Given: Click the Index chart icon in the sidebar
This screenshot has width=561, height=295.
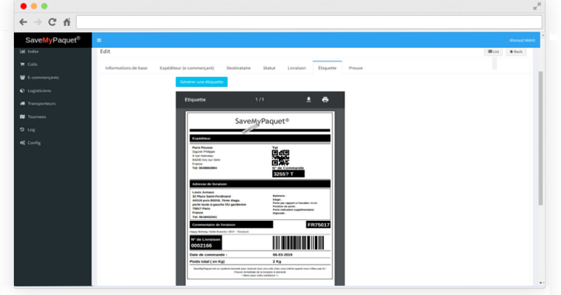Looking at the screenshot, I should tap(22, 52).
